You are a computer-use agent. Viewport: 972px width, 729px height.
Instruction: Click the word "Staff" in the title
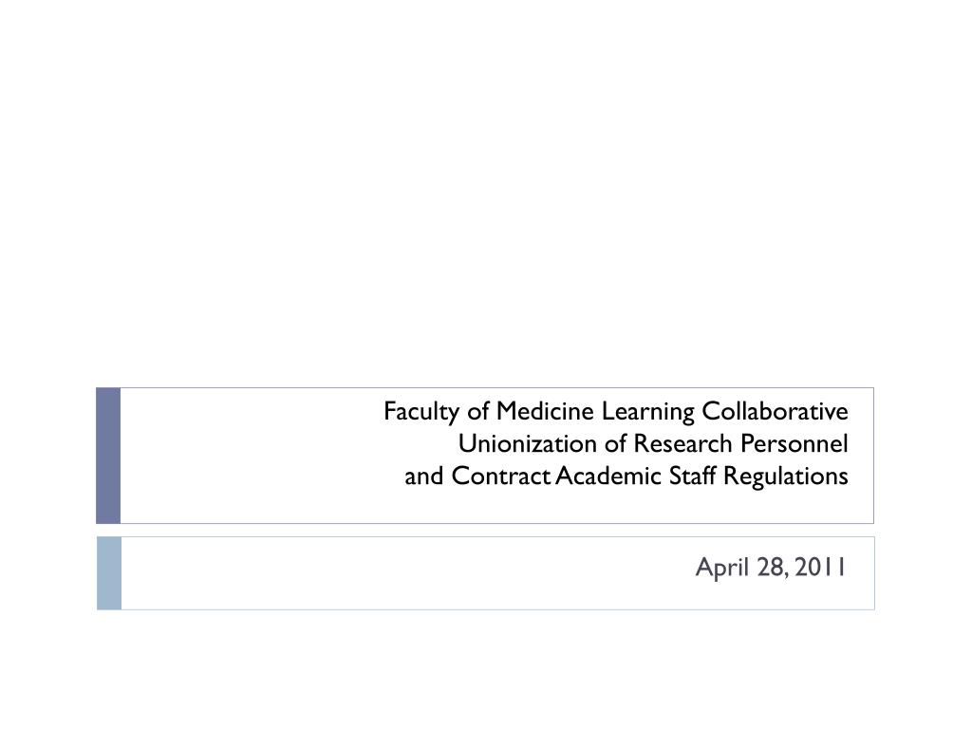[x=692, y=477]
